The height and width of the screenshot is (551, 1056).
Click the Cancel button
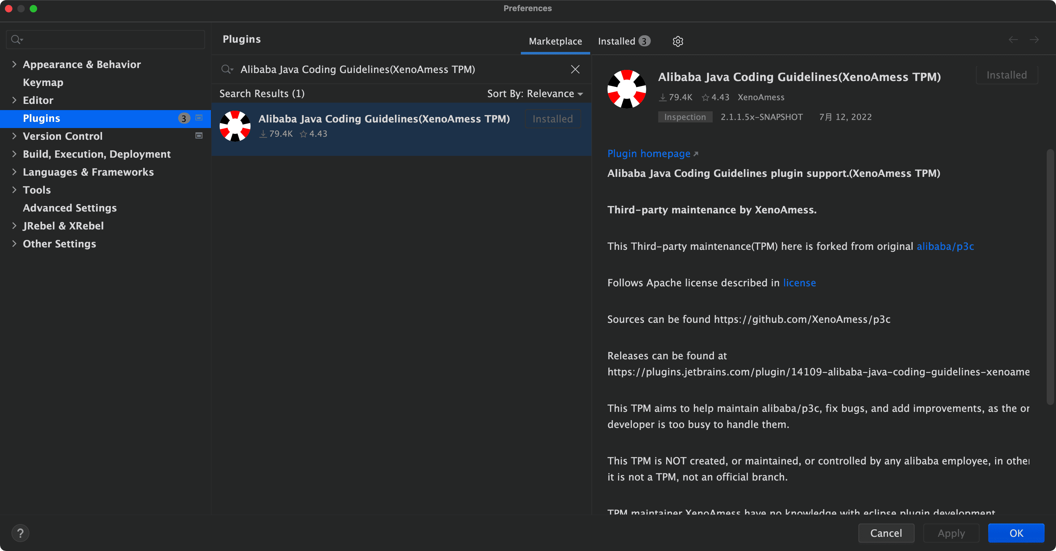(x=886, y=533)
